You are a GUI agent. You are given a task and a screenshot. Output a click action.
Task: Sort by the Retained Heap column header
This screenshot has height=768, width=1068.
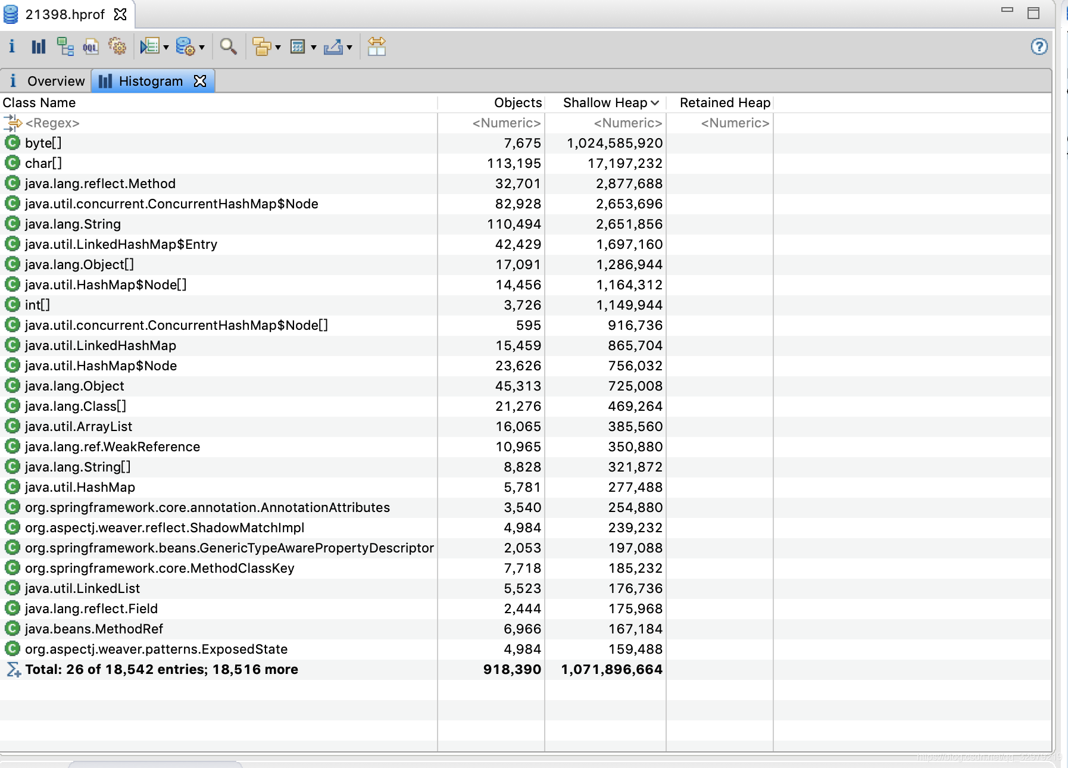pyautogui.click(x=720, y=103)
